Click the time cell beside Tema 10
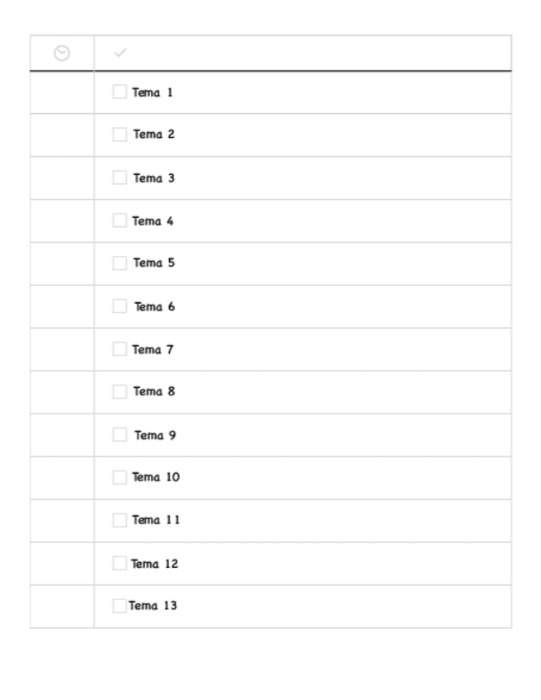This screenshot has height=700, width=541. click(62, 477)
